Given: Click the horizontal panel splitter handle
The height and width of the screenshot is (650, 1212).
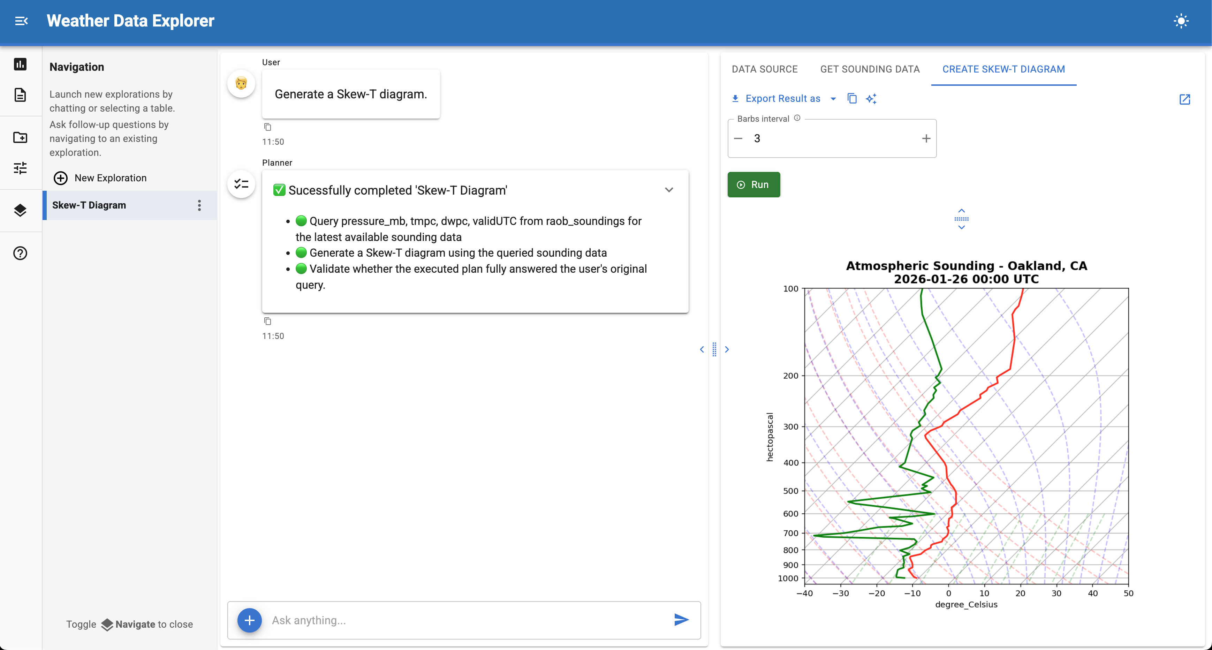Looking at the screenshot, I should coord(962,219).
